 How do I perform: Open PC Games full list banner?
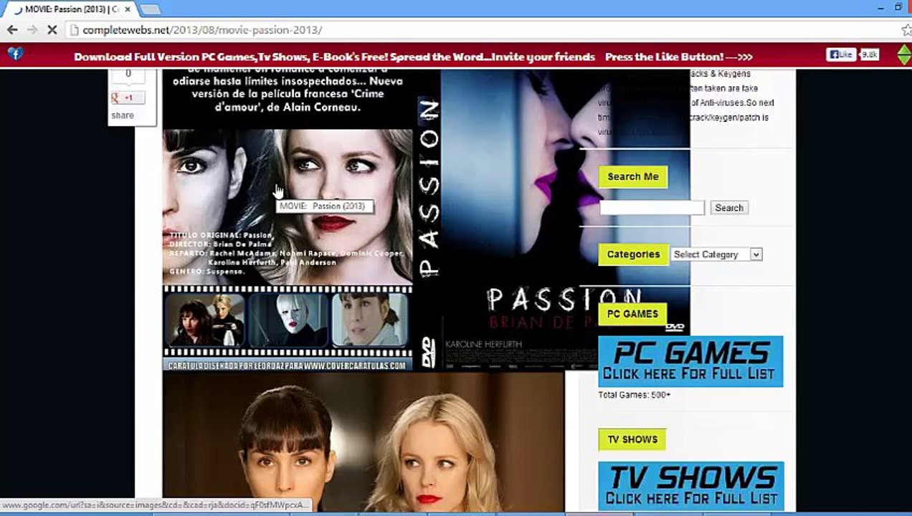[x=690, y=362]
